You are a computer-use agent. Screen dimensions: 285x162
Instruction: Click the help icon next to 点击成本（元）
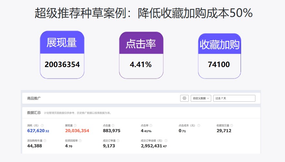click(x=199, y=125)
